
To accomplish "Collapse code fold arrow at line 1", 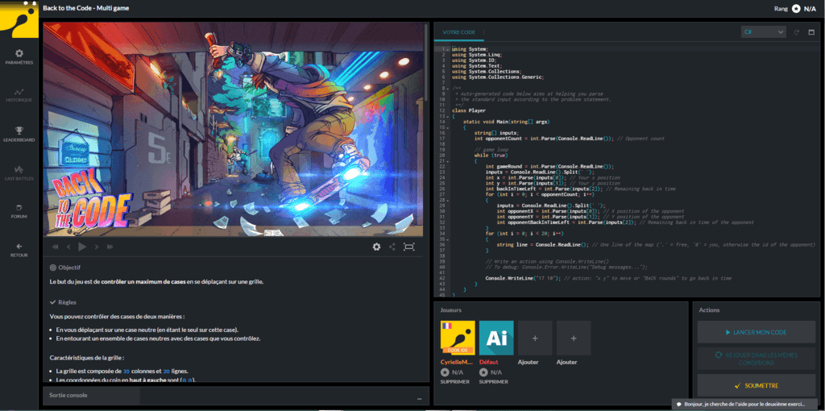I will (x=448, y=49).
